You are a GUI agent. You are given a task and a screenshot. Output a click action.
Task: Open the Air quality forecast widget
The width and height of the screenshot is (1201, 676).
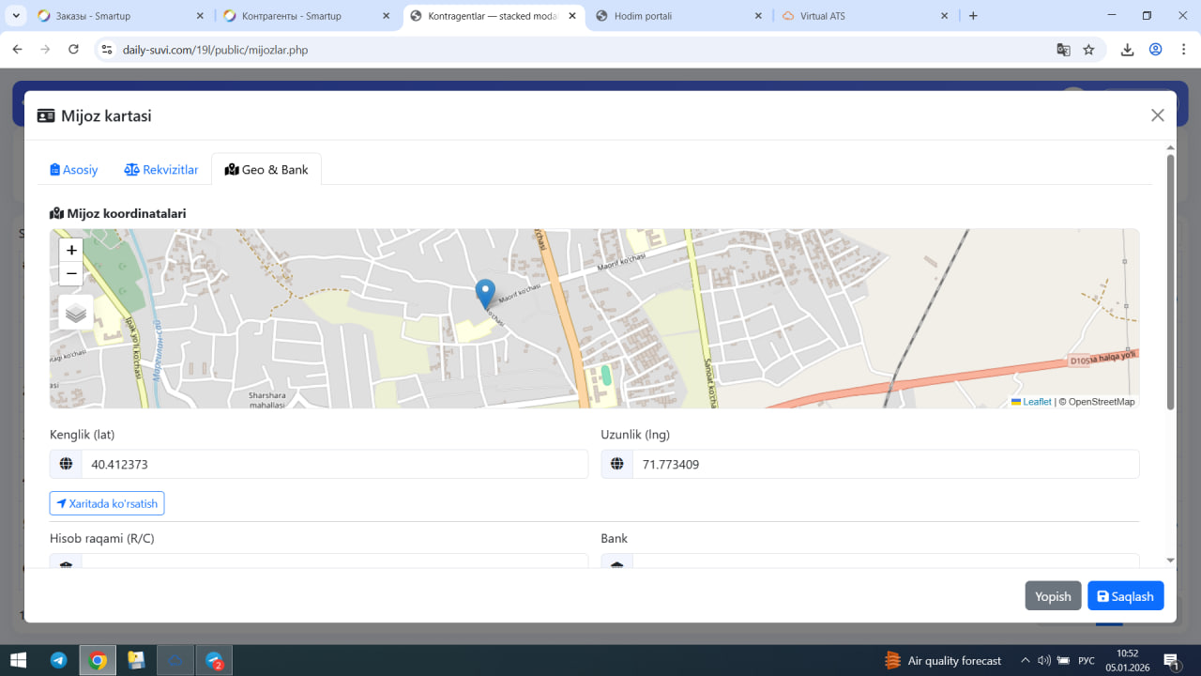tap(943, 660)
